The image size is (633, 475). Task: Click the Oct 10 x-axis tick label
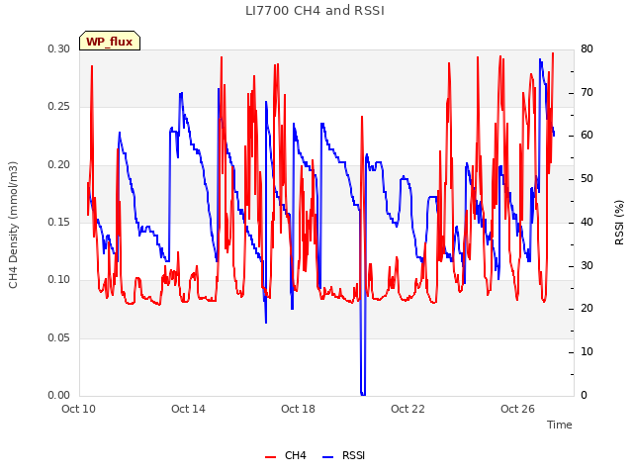[79, 409]
